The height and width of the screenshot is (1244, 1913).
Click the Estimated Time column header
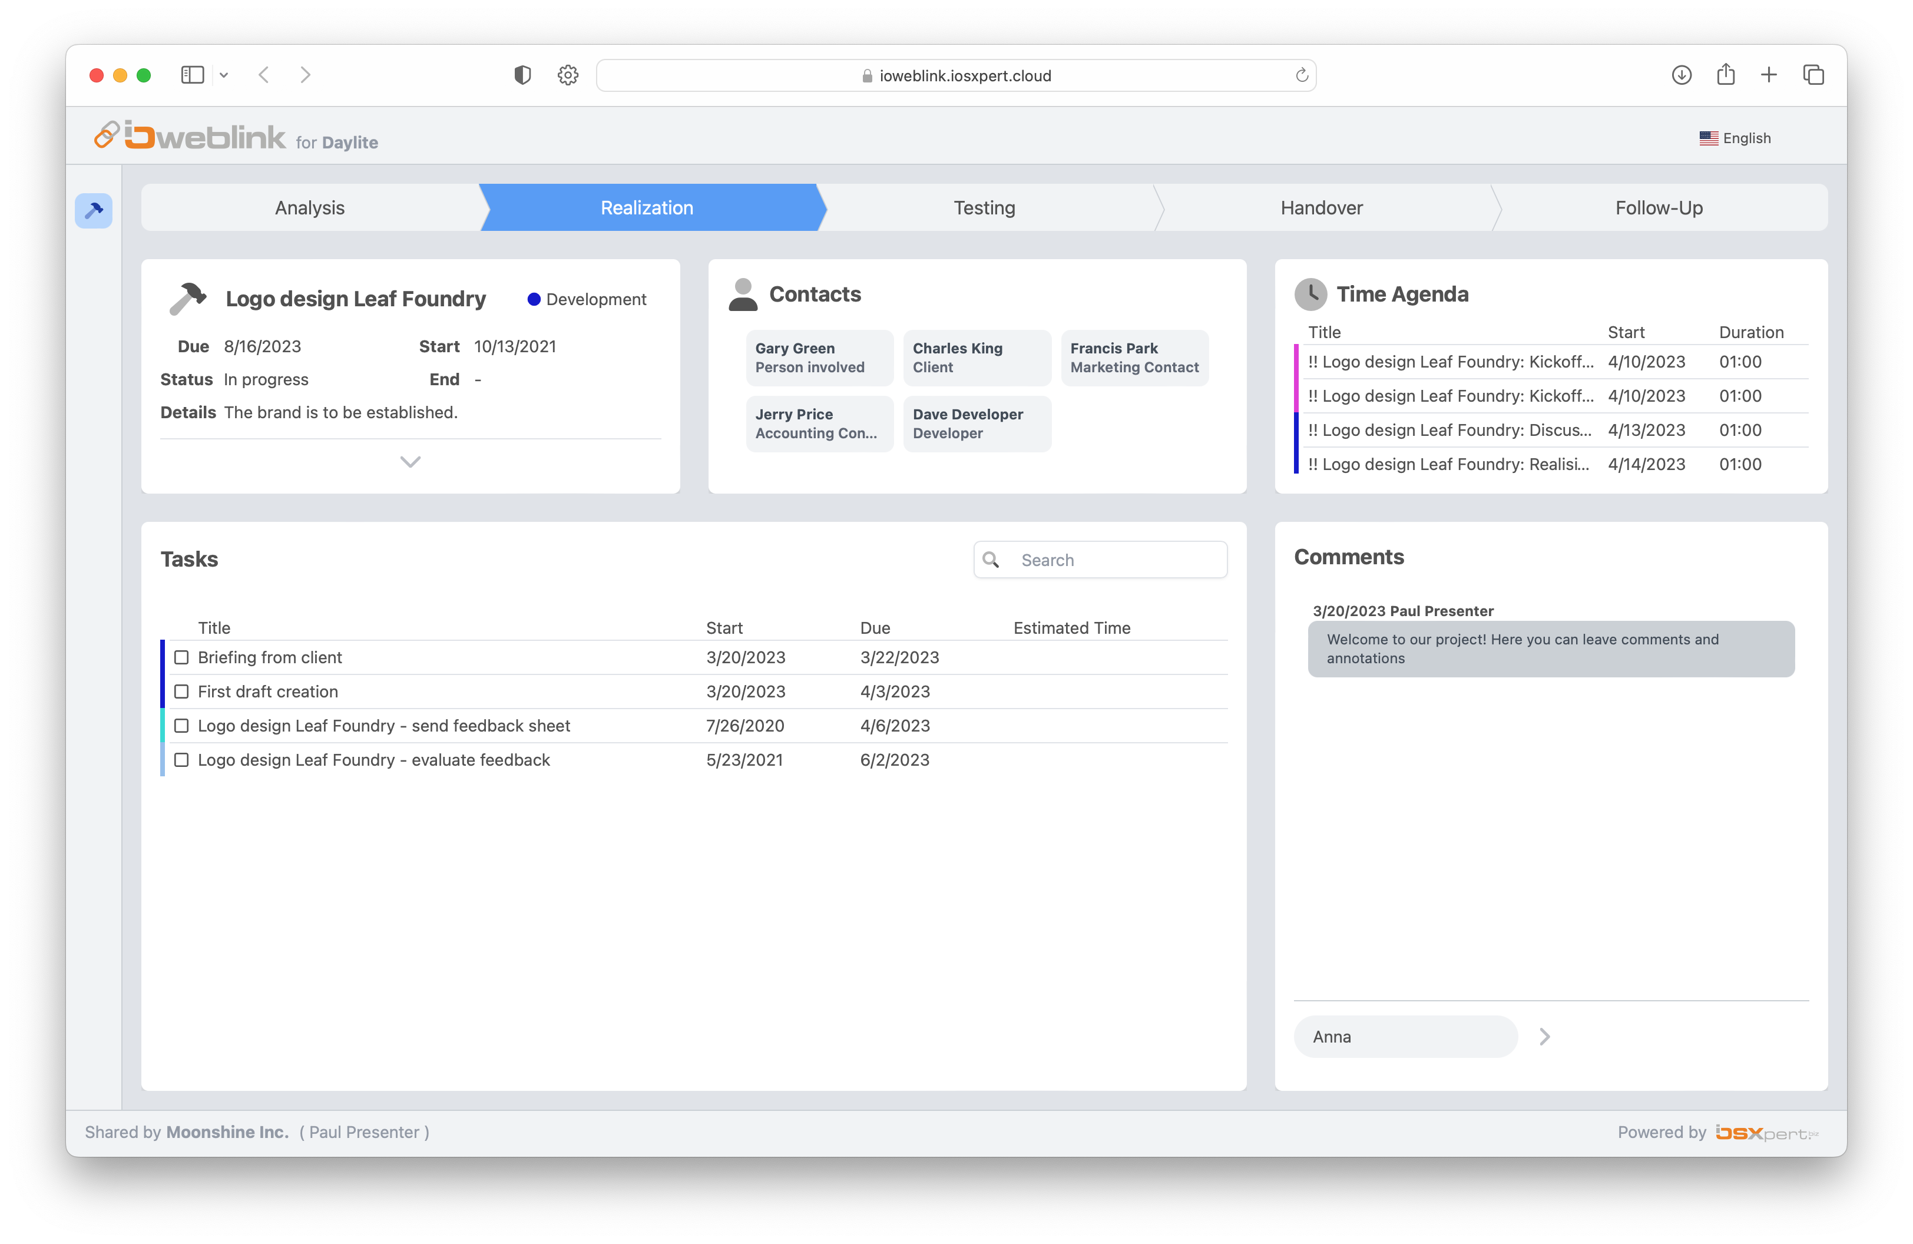tap(1071, 628)
